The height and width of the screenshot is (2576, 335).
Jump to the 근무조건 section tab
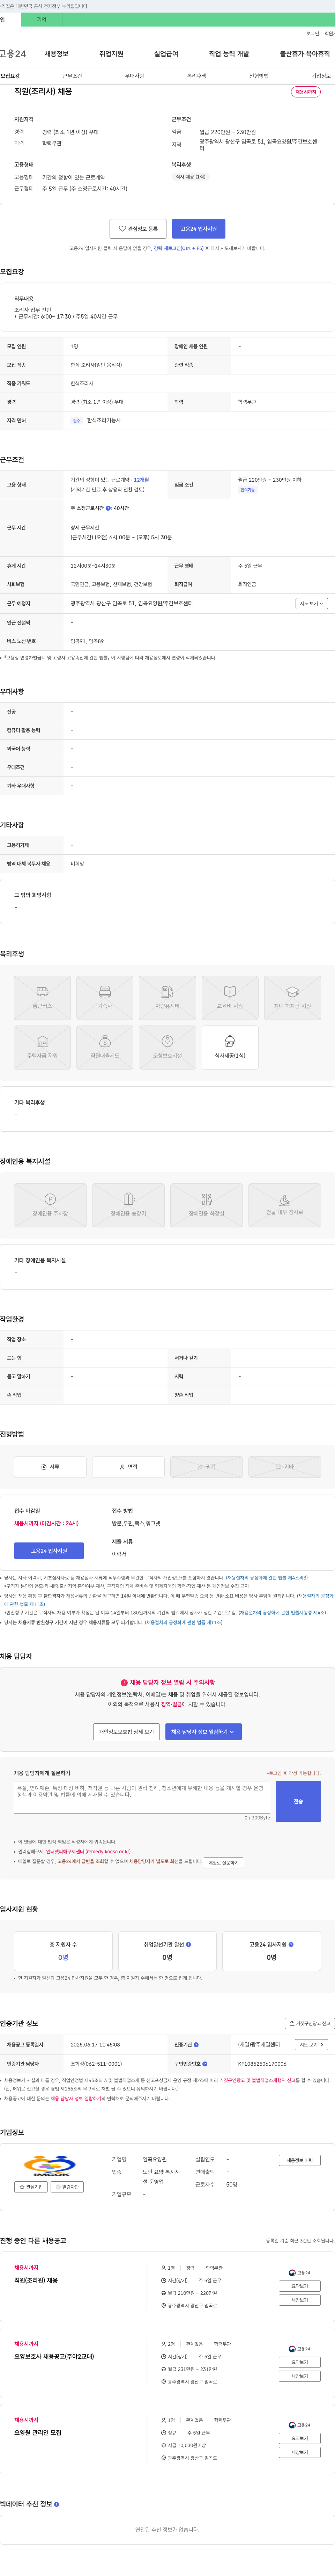click(72, 76)
